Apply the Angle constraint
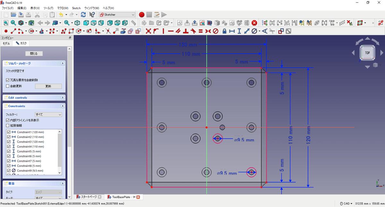The height and width of the screenshot is (207, 385). 264,31
